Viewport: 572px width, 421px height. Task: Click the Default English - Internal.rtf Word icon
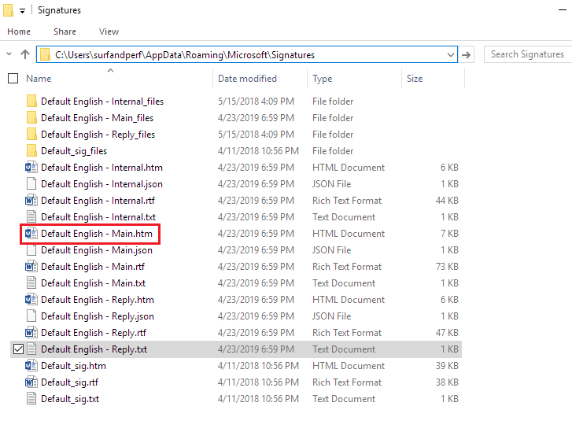(31, 201)
